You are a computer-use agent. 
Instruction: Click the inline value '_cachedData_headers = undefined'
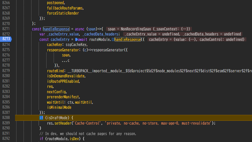coord(212,34)
